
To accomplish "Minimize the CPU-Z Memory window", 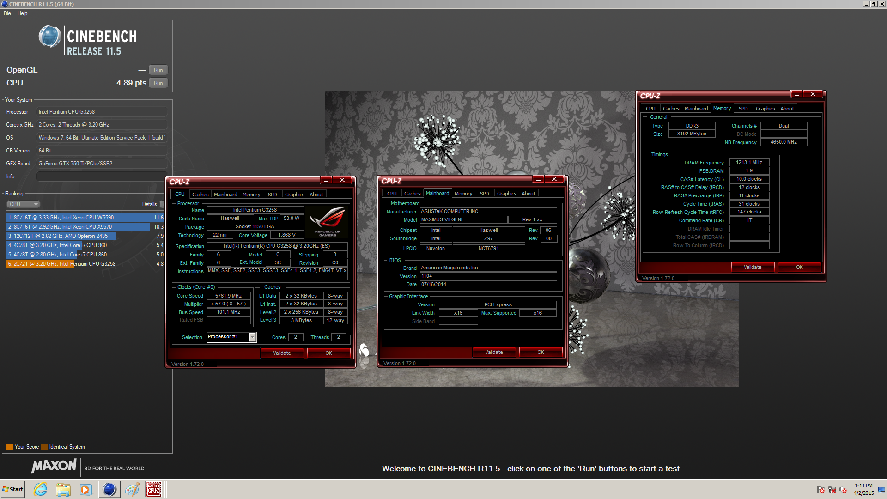I will (797, 94).
